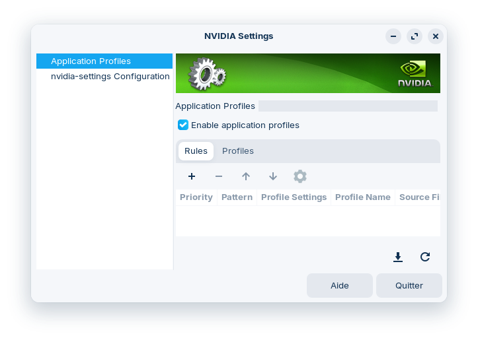Sort by the Profile Name column
478x340 pixels.
point(362,197)
